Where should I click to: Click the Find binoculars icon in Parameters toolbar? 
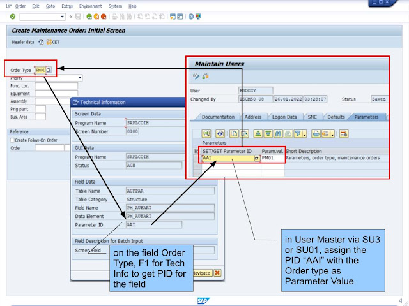tap(278, 134)
